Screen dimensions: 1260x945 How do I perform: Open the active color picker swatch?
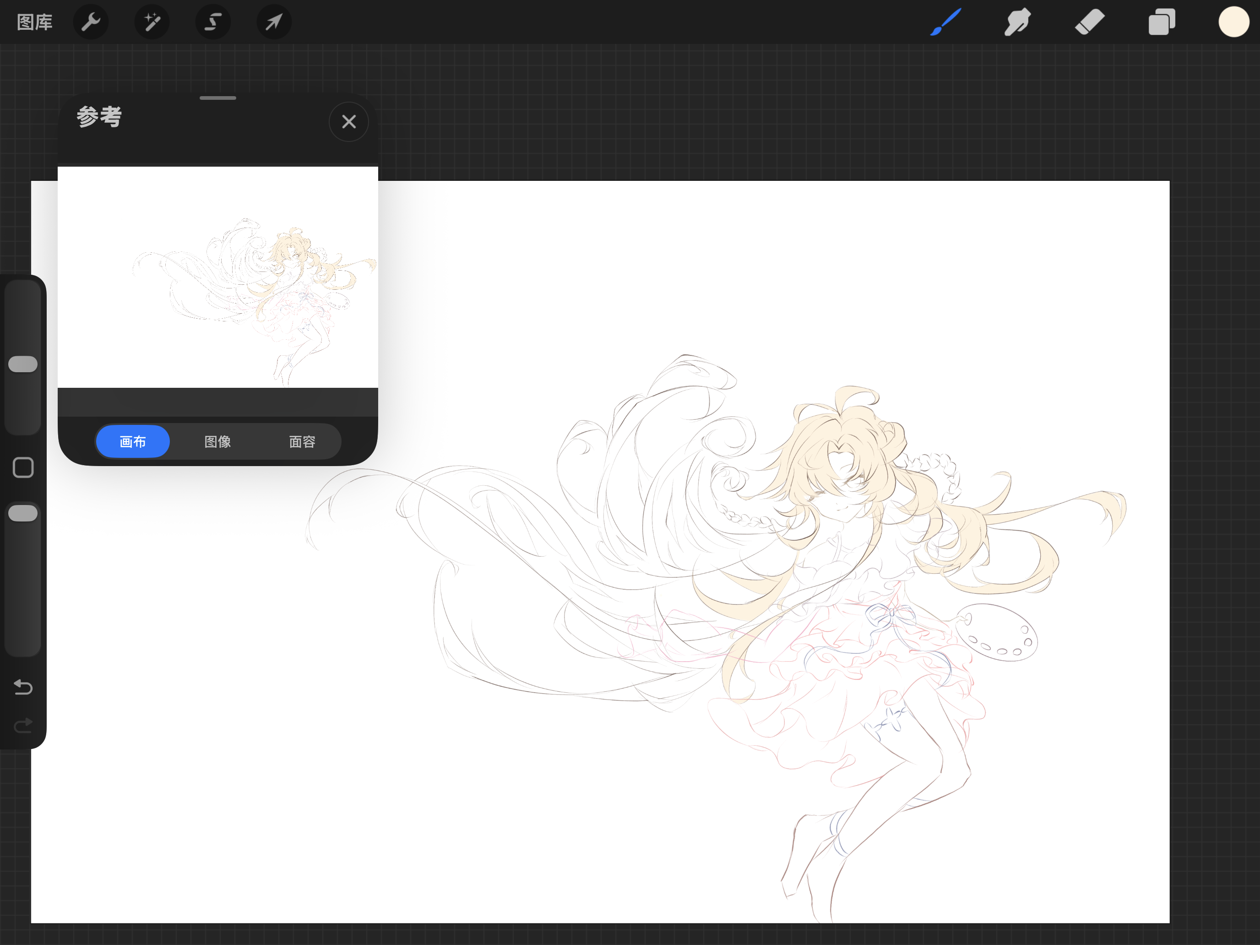coord(1233,22)
